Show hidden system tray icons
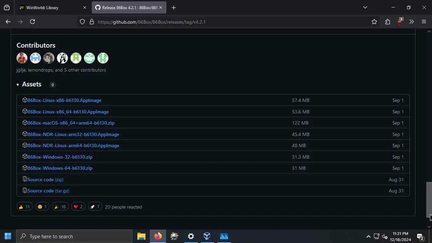 pos(368,236)
